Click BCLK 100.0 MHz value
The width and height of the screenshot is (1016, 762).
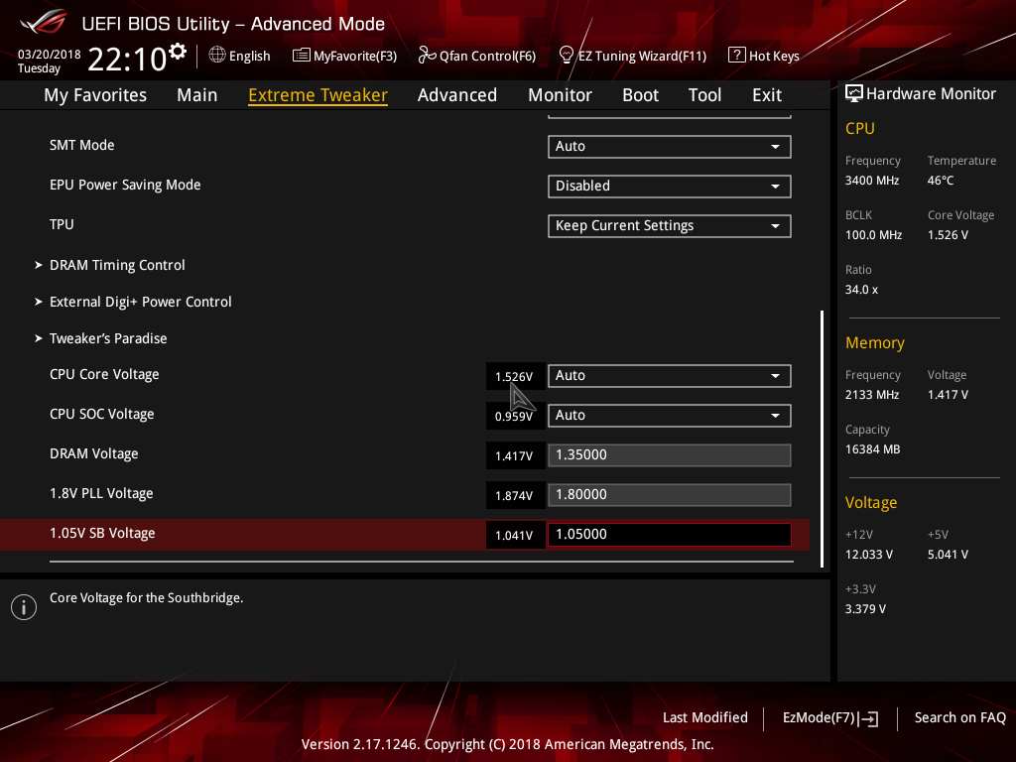(x=873, y=234)
